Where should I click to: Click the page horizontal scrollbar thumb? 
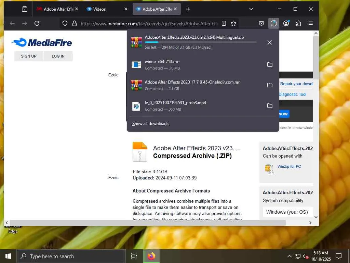pos(148,223)
